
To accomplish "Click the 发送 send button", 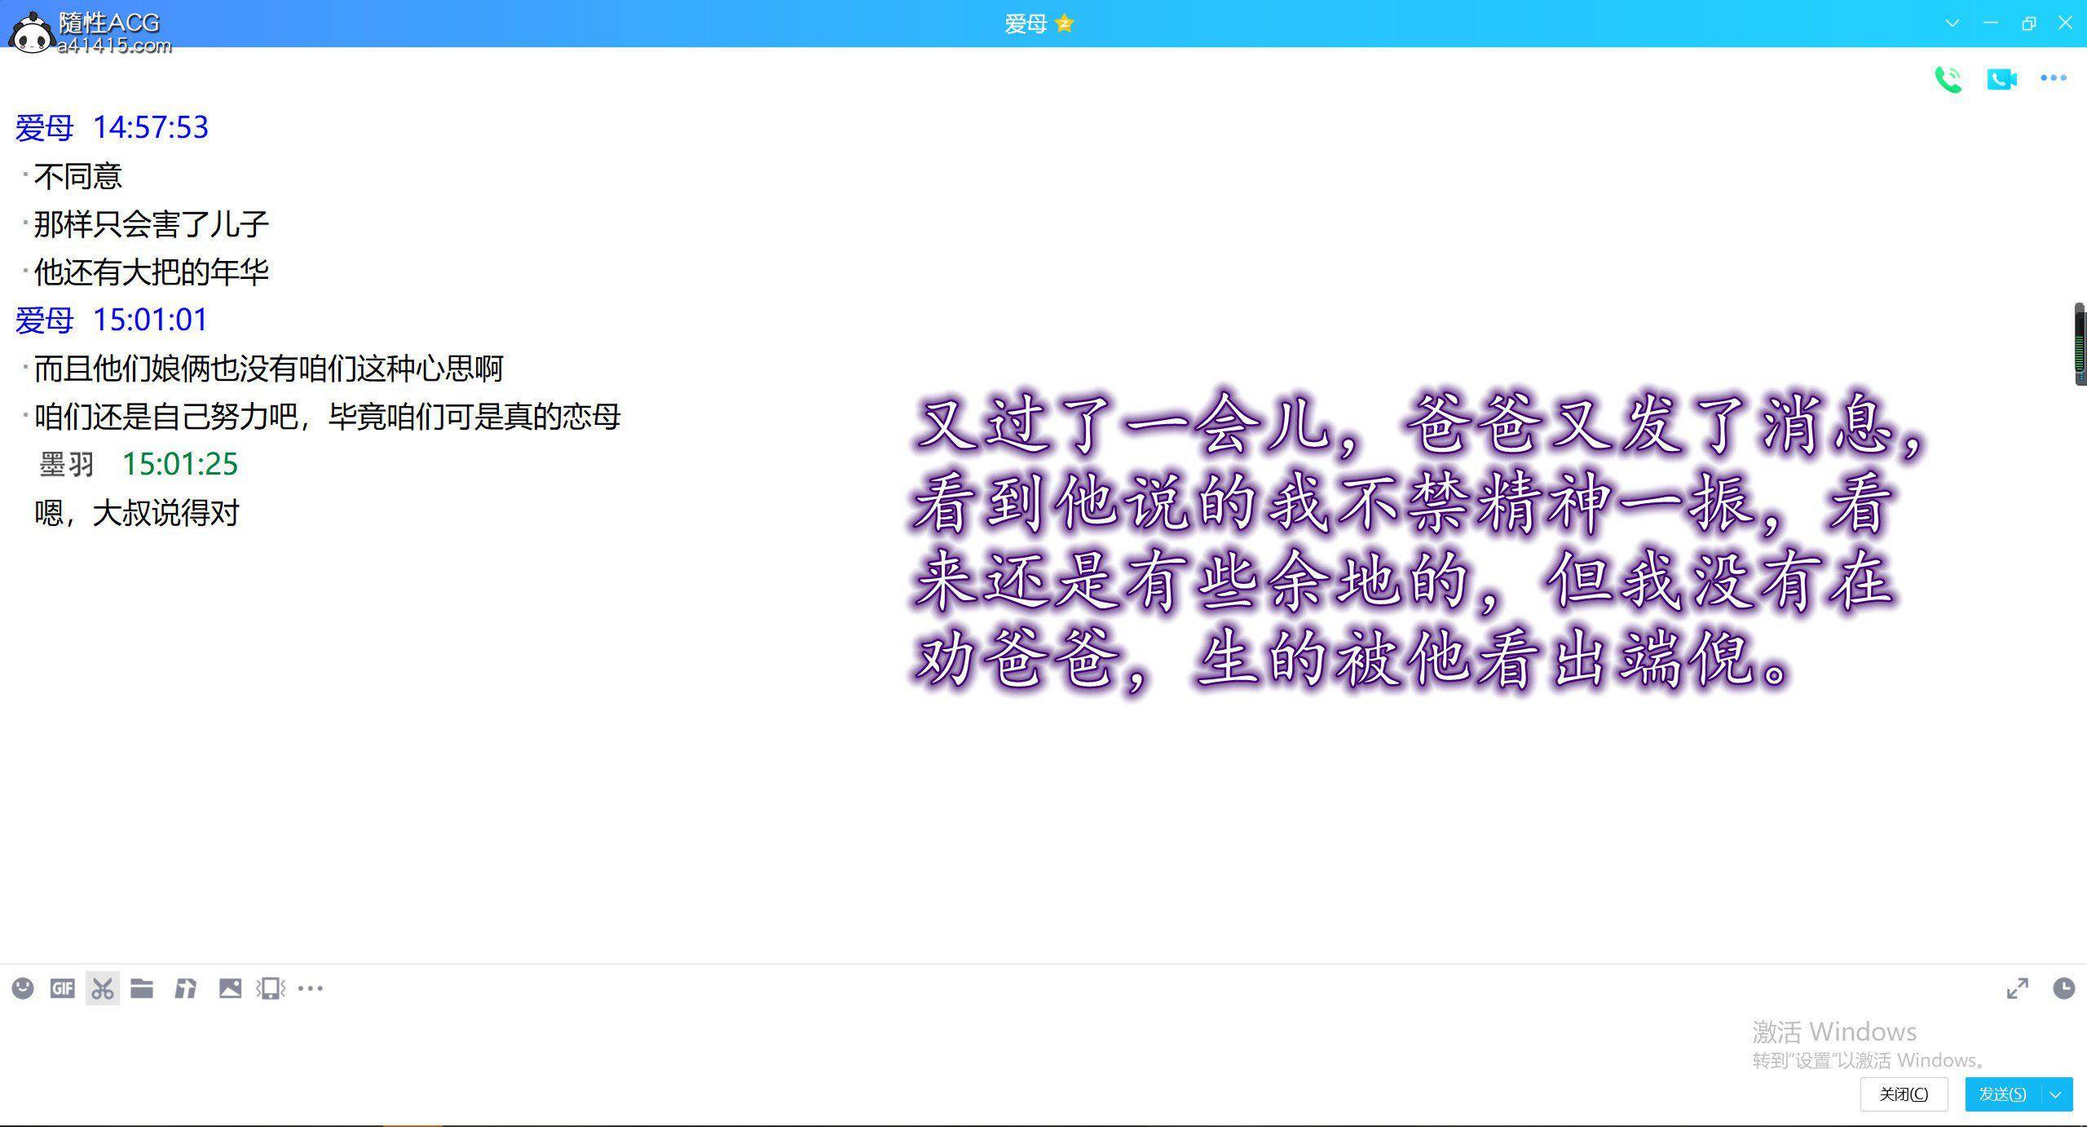I will click(x=2002, y=1094).
